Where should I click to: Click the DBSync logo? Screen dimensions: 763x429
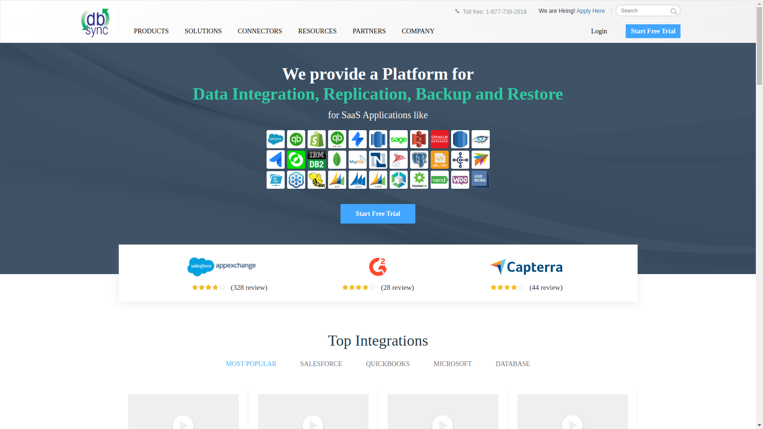point(95,22)
